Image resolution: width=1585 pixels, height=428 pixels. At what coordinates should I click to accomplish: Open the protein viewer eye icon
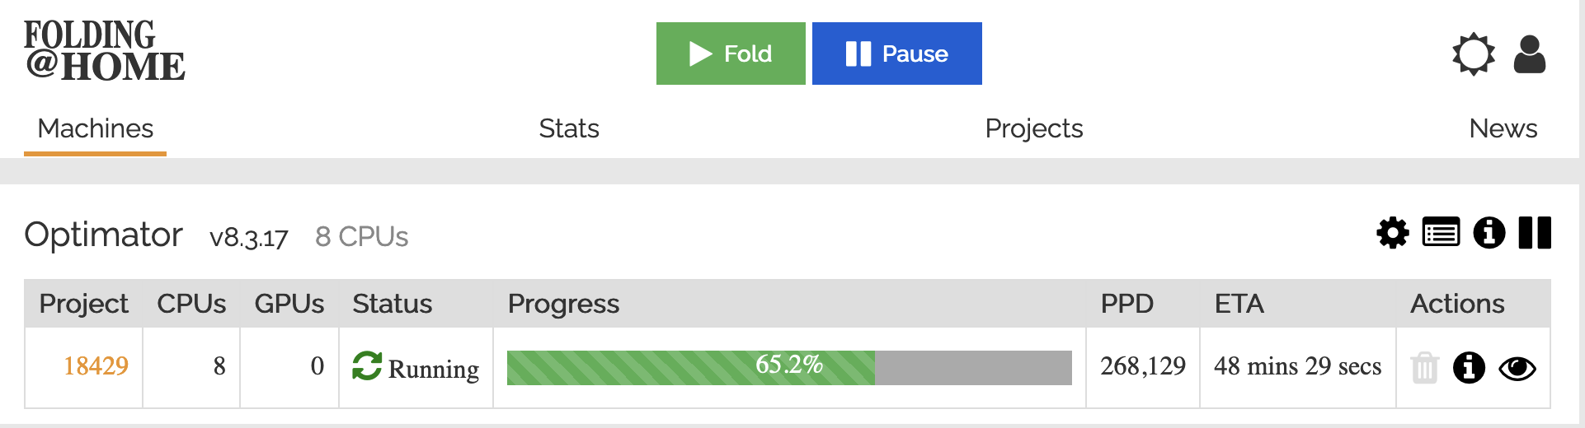tap(1517, 369)
